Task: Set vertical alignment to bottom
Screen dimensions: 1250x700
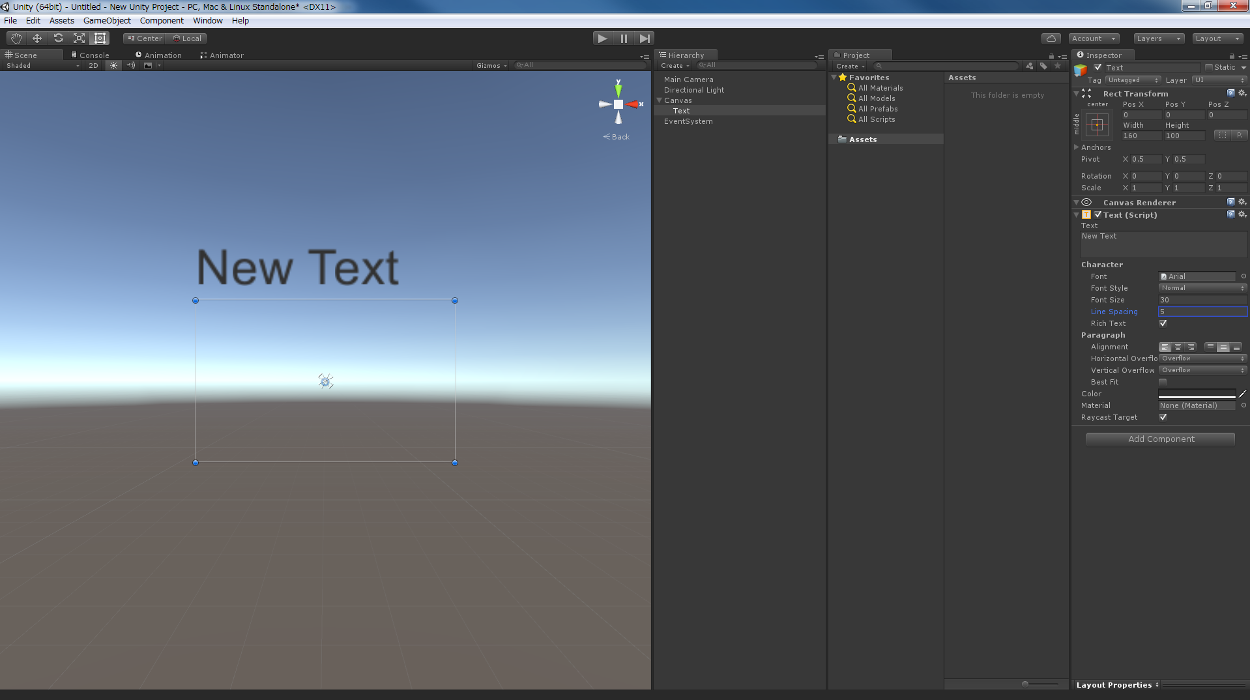Action: (x=1236, y=347)
